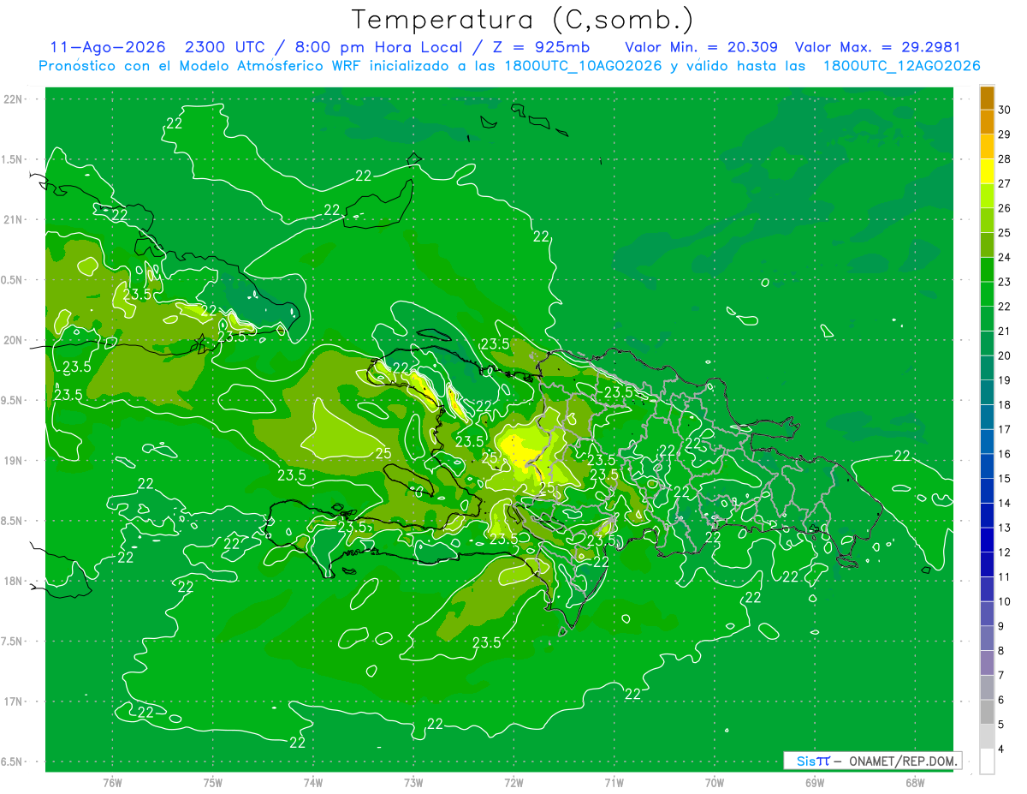Image resolution: width=1027 pixels, height=794 pixels.
Task: Click the "30" label on the color scale
Action: pyautogui.click(x=1004, y=110)
